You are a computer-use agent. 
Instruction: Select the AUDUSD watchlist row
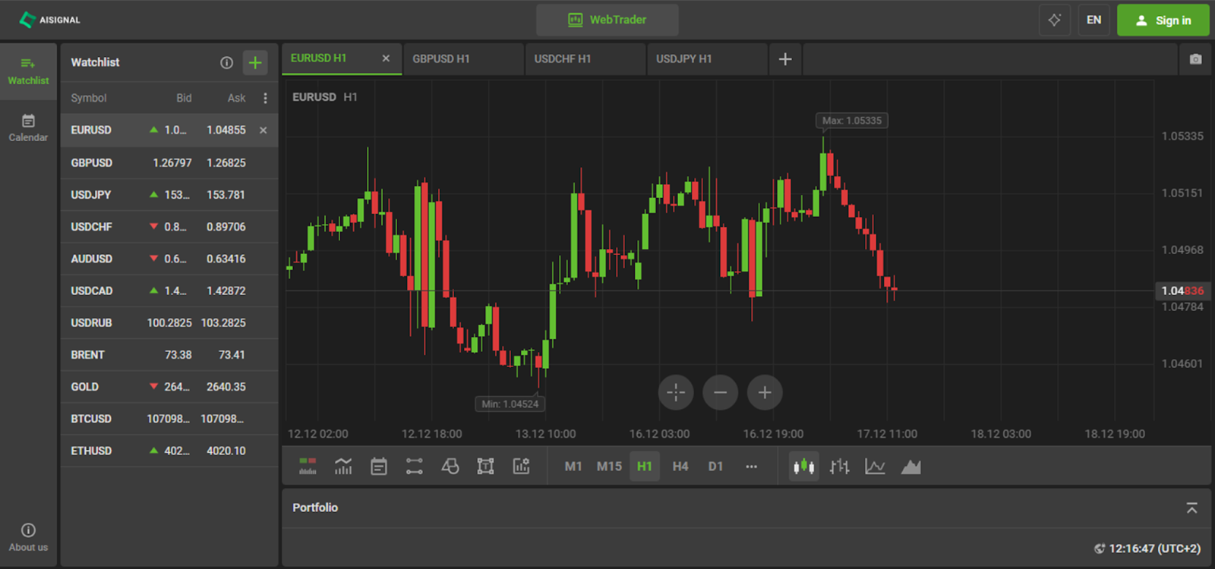pyautogui.click(x=169, y=259)
